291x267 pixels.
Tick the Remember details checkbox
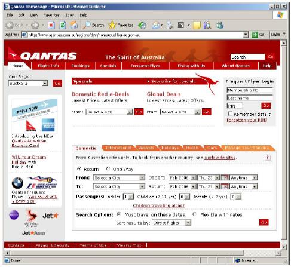click(x=230, y=114)
